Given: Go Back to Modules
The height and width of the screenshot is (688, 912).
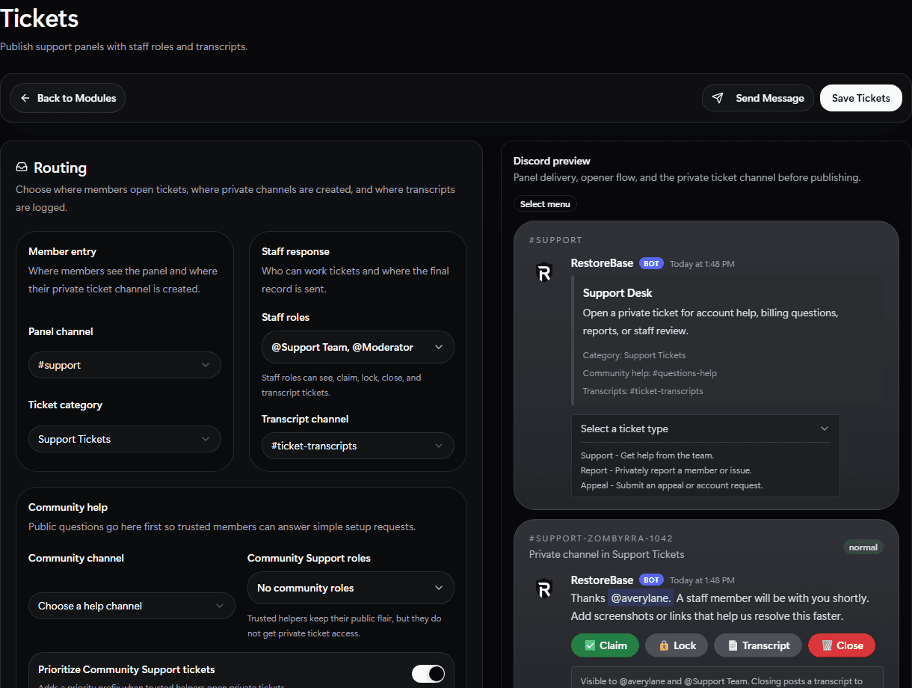Looking at the screenshot, I should click(67, 98).
